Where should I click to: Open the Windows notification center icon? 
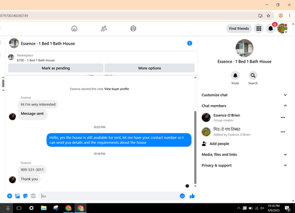(287, 208)
